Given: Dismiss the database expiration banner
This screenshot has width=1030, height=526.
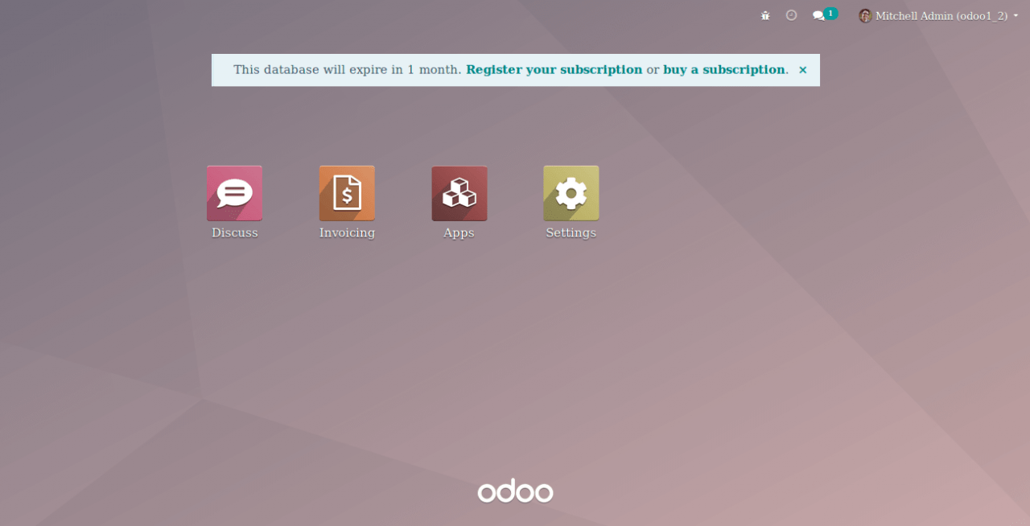Looking at the screenshot, I should pos(802,70).
